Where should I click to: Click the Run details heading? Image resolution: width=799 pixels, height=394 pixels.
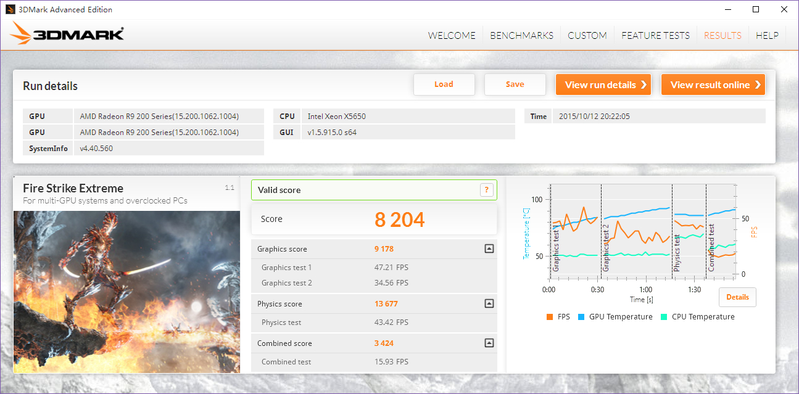pos(50,86)
